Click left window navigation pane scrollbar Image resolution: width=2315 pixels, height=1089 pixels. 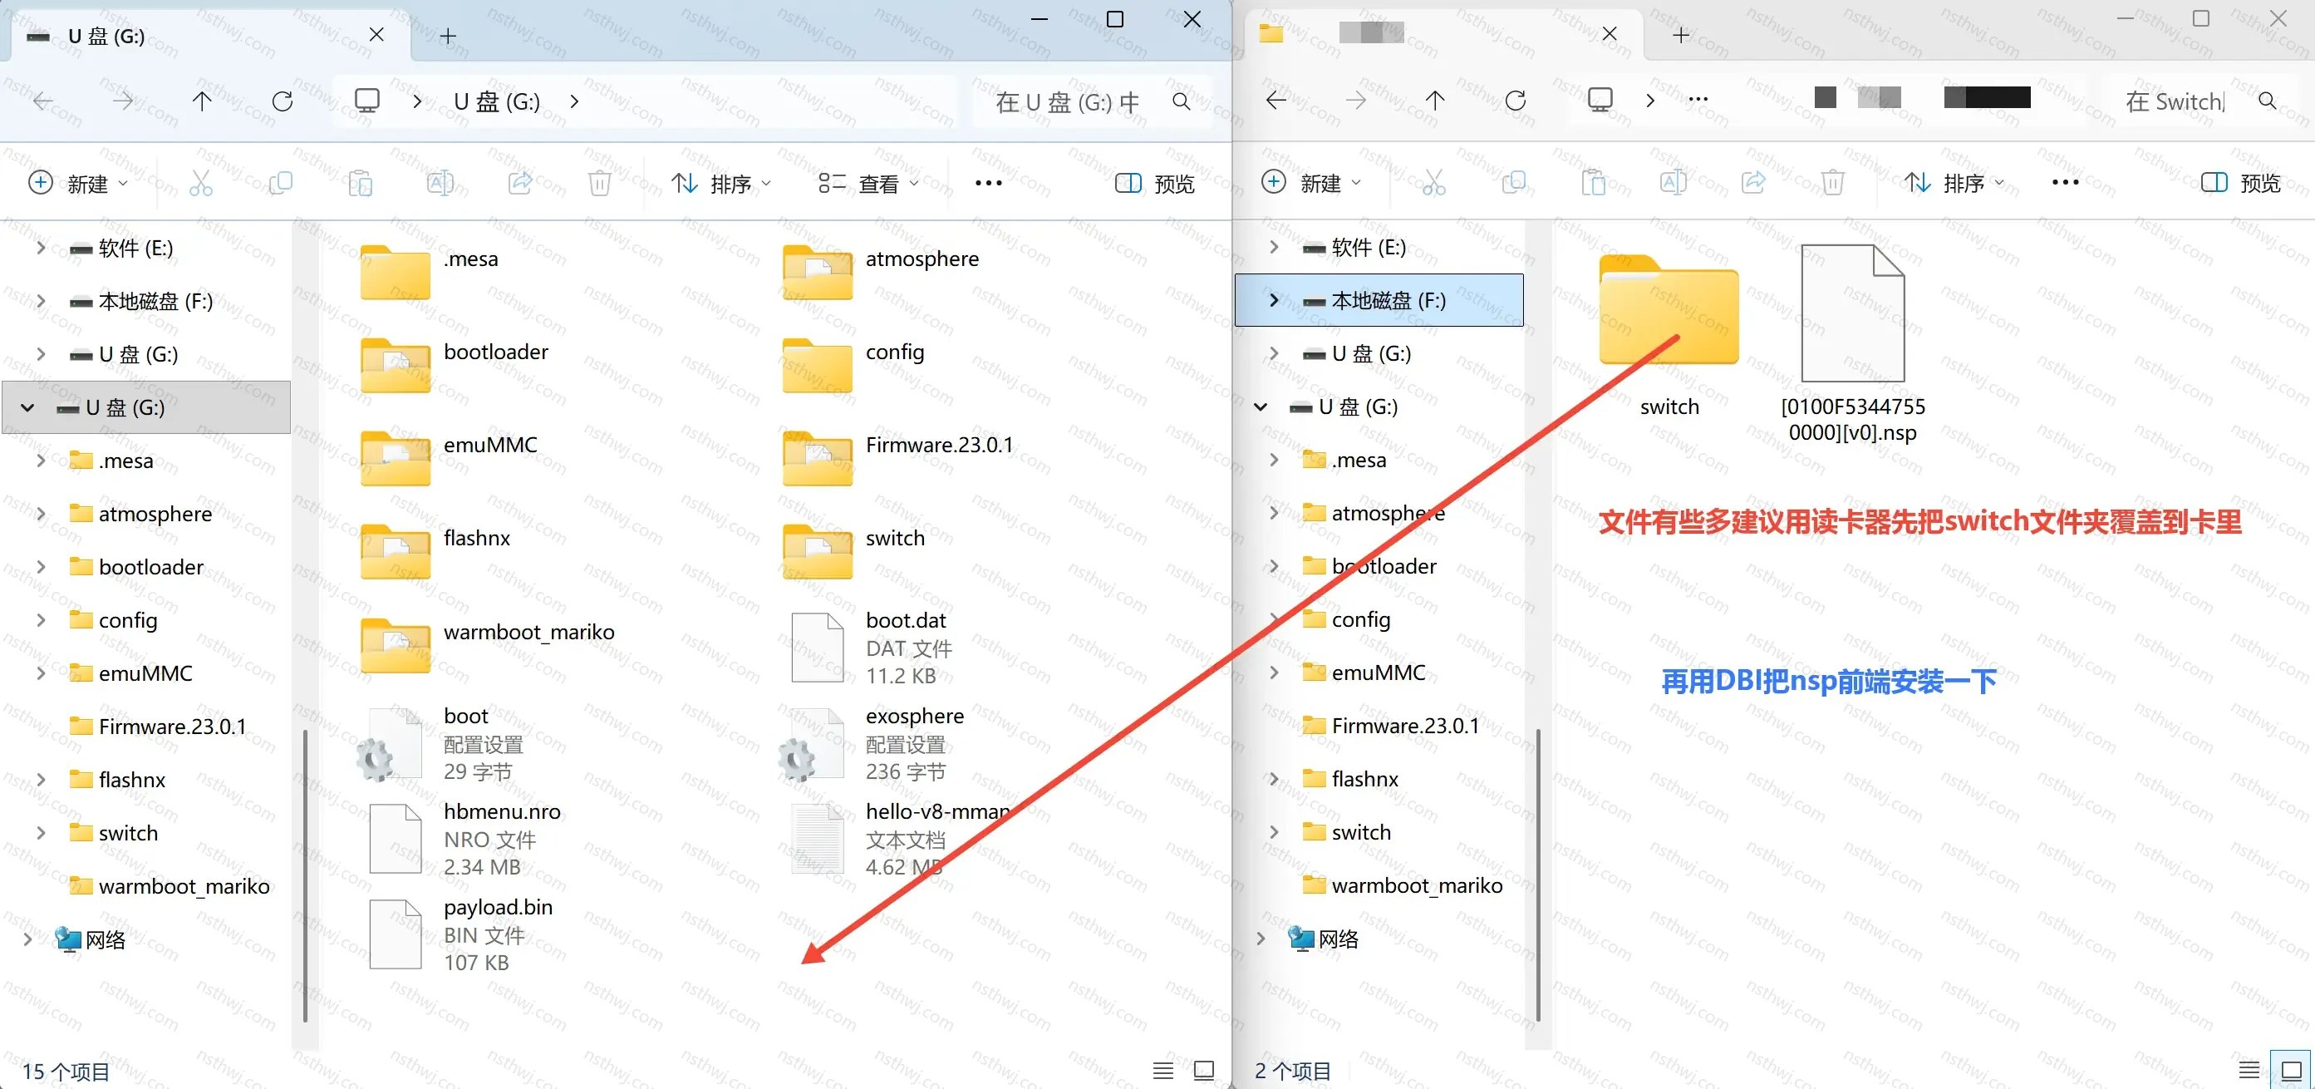[x=306, y=876]
